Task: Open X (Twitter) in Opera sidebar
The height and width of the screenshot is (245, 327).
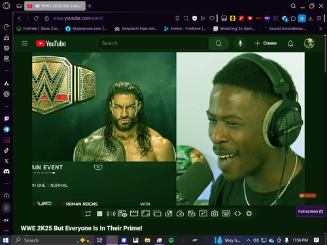Action: [x=7, y=161]
